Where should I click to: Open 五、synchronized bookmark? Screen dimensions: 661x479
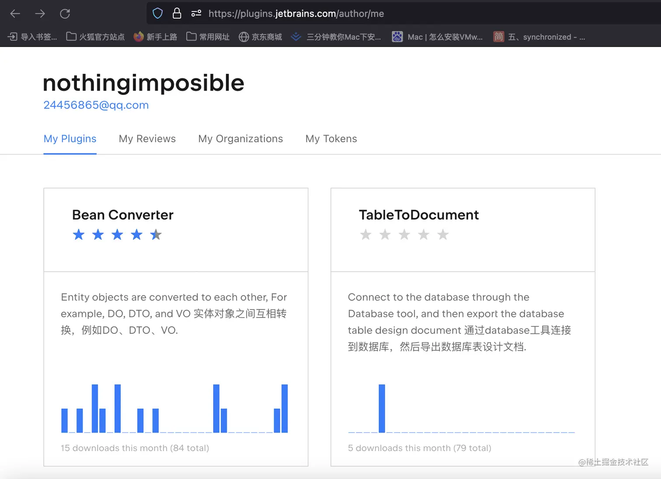[539, 37]
